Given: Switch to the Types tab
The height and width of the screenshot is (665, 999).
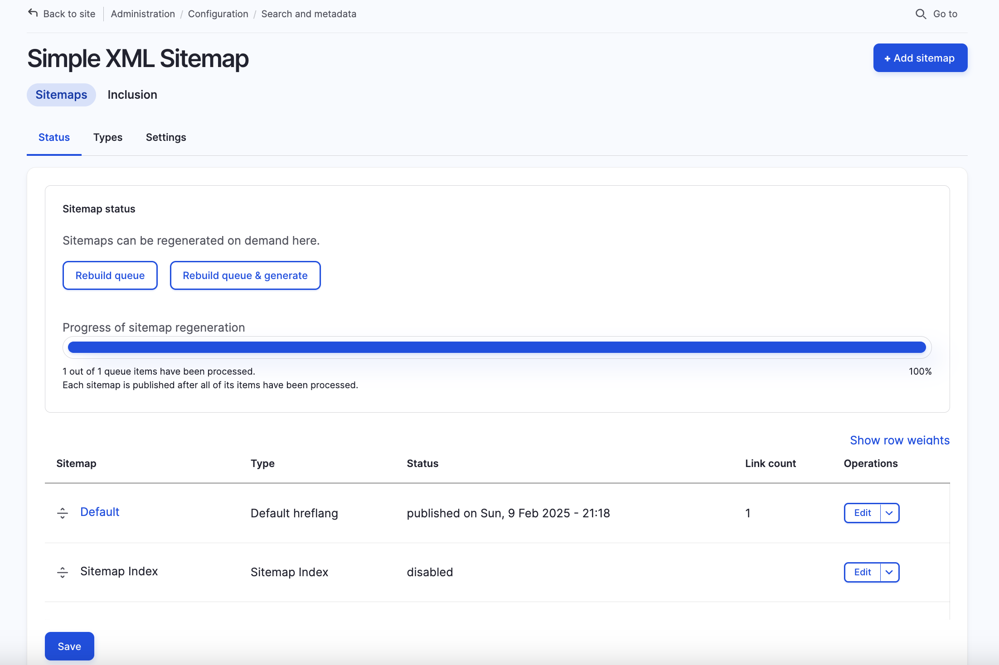Looking at the screenshot, I should pyautogui.click(x=108, y=136).
